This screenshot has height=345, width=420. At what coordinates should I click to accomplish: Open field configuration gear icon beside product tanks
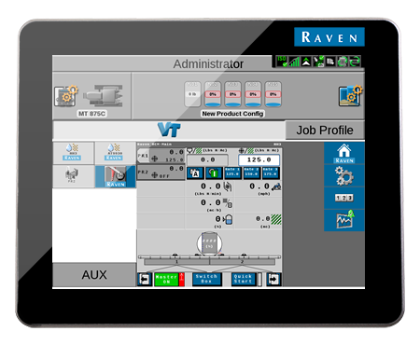(350, 96)
